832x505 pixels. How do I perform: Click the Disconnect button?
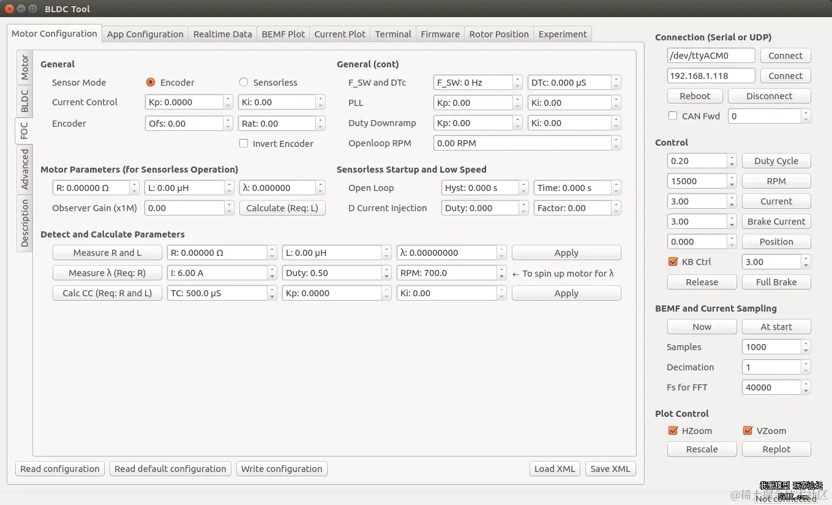(x=769, y=96)
